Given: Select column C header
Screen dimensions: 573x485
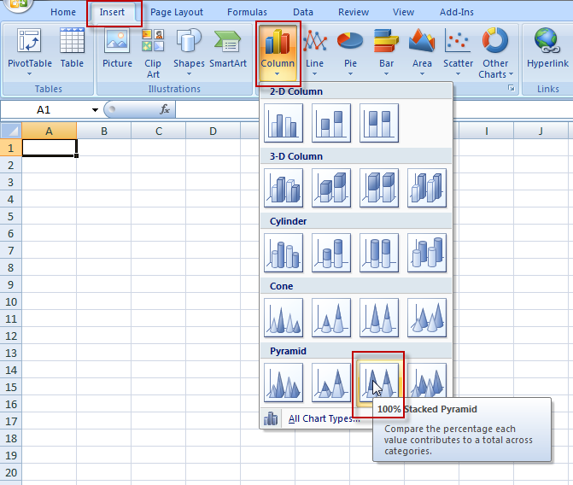Looking at the screenshot, I should (x=159, y=131).
